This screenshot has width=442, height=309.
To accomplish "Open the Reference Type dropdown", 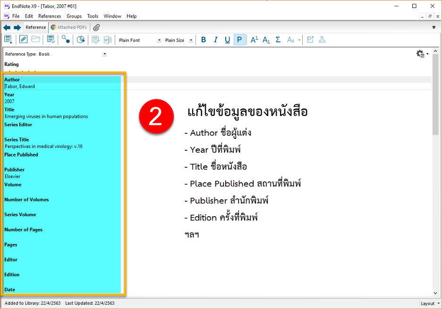I will [104, 54].
